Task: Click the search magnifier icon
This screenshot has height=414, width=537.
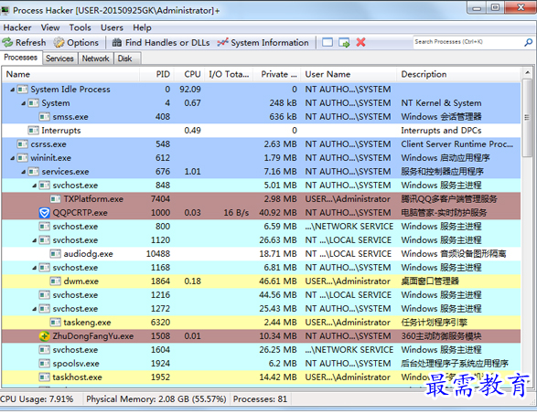Action: pos(529,42)
